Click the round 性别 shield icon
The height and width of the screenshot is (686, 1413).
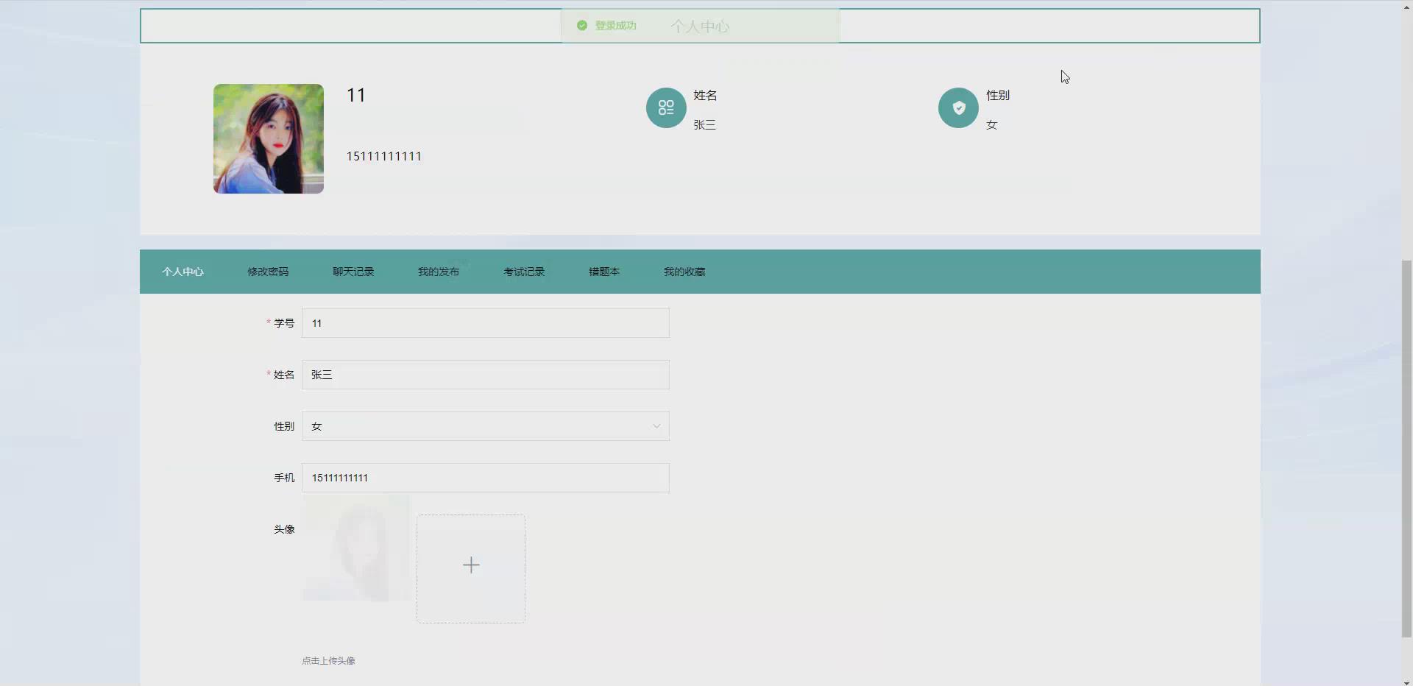958,108
